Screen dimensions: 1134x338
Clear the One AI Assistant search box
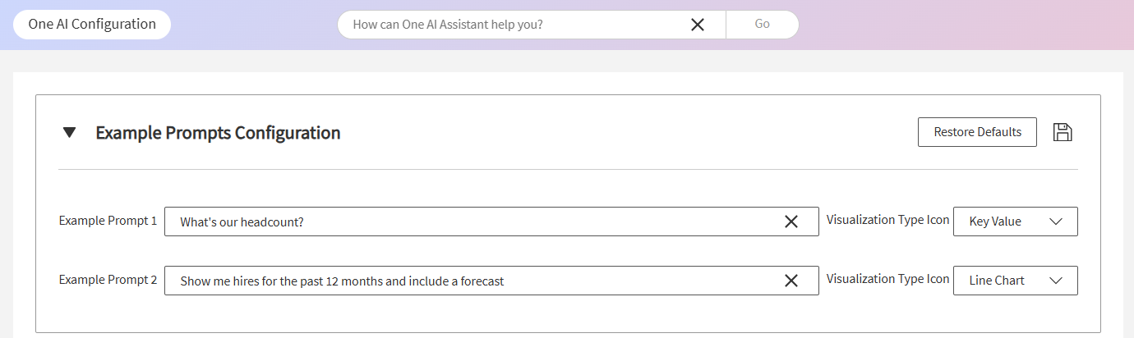(x=698, y=25)
